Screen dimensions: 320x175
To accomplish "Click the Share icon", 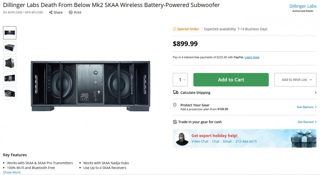I will coord(51,12).
